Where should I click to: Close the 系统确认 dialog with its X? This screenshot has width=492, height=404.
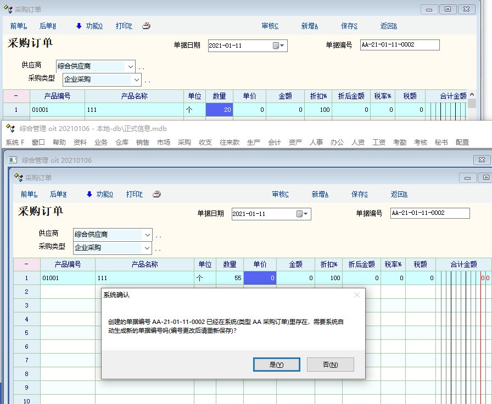pos(357,295)
